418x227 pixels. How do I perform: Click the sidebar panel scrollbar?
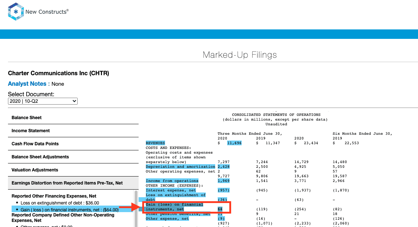[x=136, y=208]
